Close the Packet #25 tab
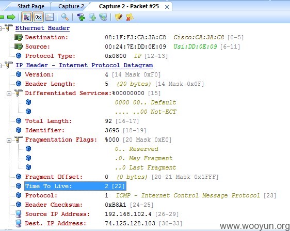Screen dimensions: 290x231 [x=167, y=7]
